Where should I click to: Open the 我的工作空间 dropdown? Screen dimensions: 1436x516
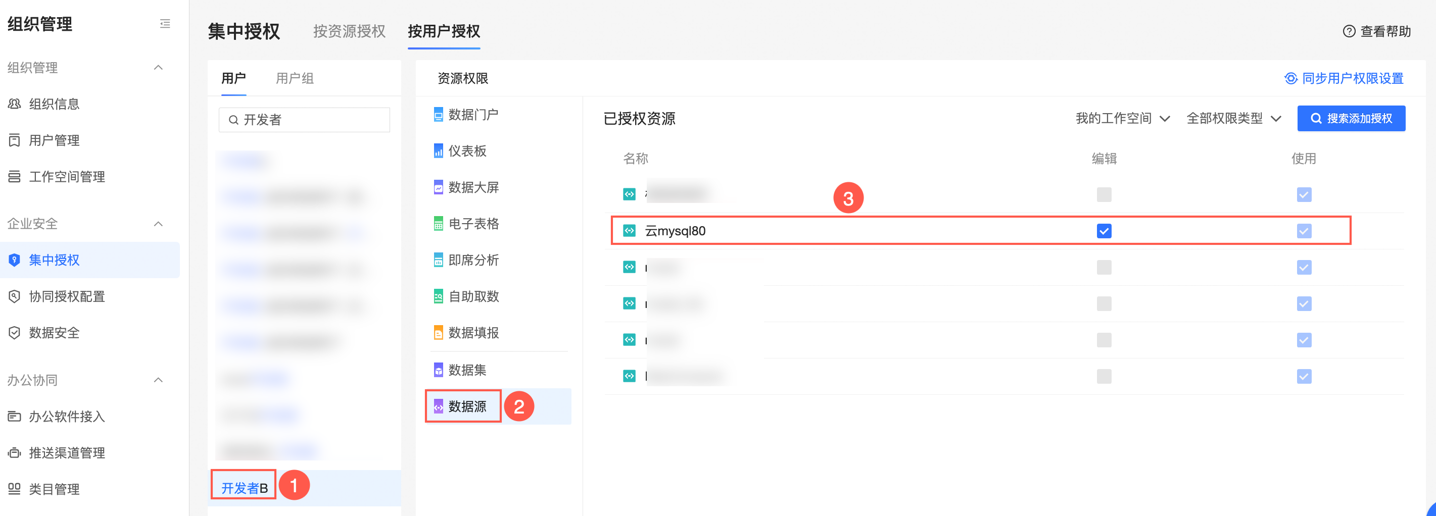(x=1122, y=118)
